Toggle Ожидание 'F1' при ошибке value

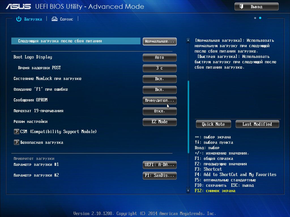160,90
